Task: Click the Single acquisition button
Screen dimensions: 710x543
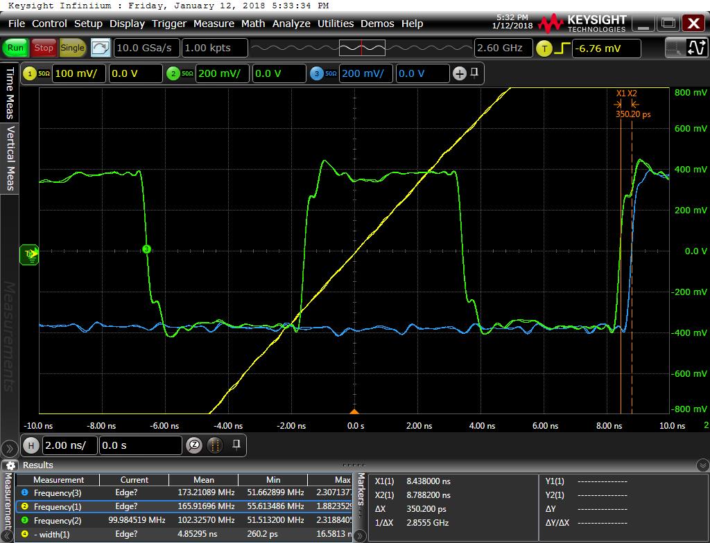Action: 72,48
